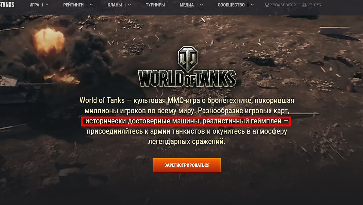The width and height of the screenshot is (363, 205).
Task: Expand the МЕДИА dropdown chevron
Action: click(x=201, y=5)
